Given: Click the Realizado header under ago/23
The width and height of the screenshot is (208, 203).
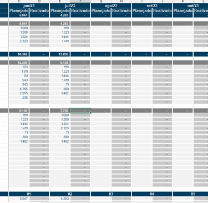Looking at the screenshot, I should (121, 11).
